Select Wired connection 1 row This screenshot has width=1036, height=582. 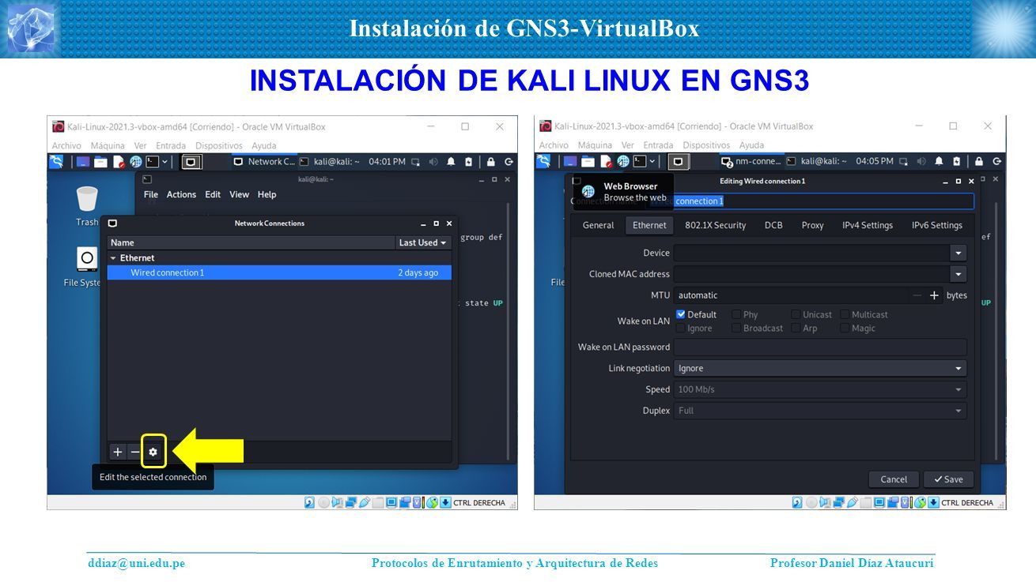click(279, 272)
